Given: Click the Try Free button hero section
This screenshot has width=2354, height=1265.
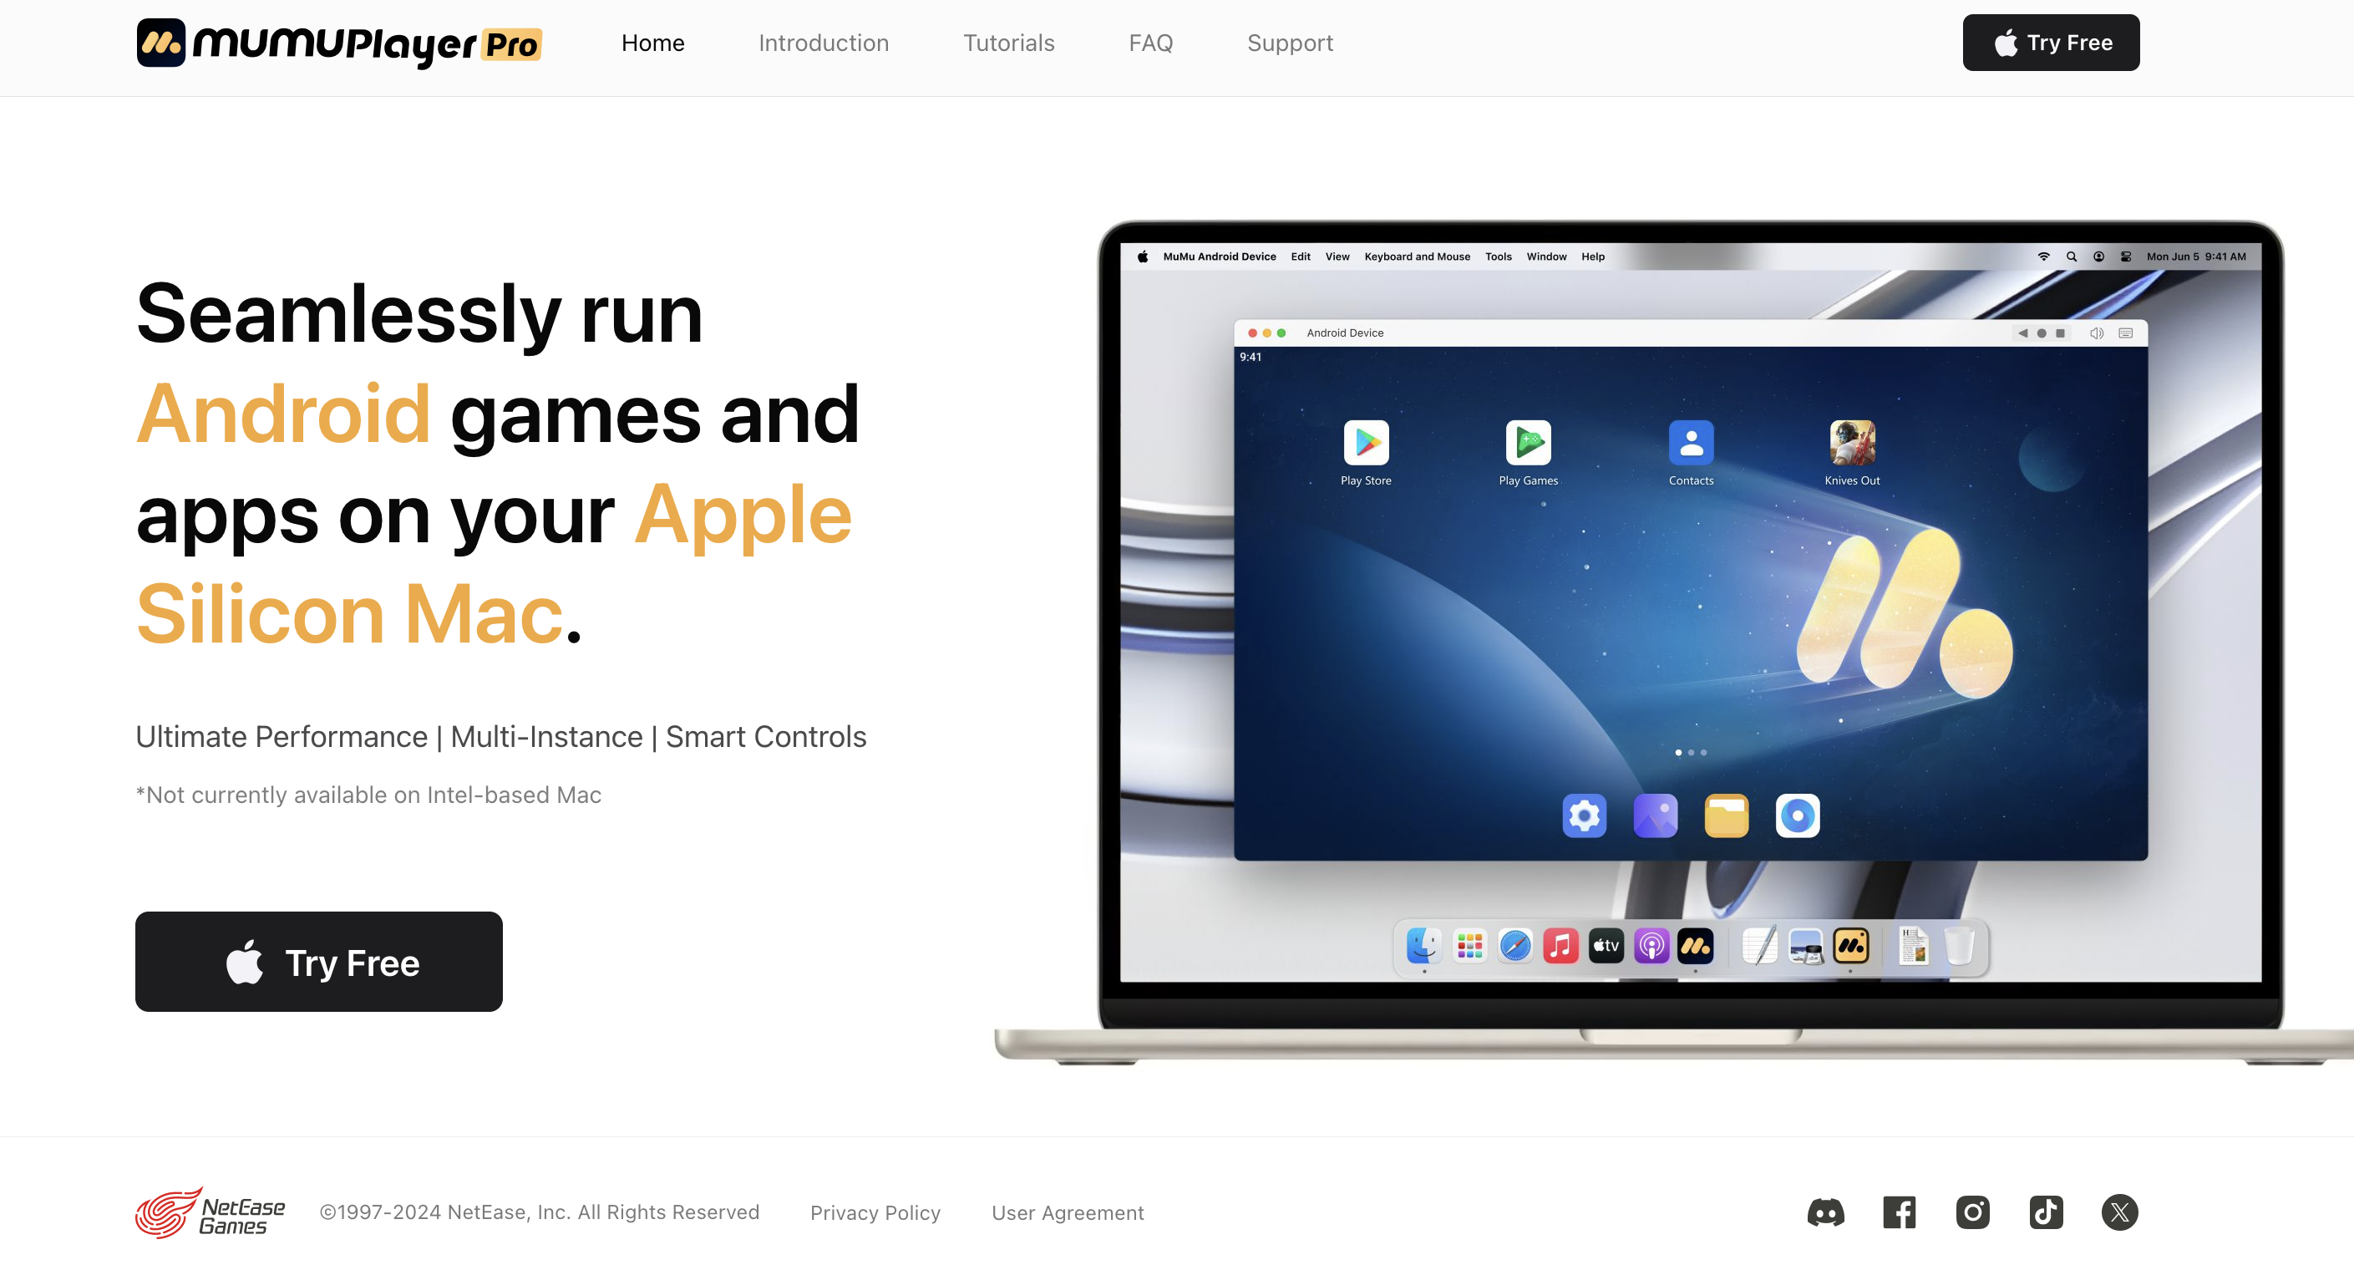Looking at the screenshot, I should pyautogui.click(x=319, y=961).
